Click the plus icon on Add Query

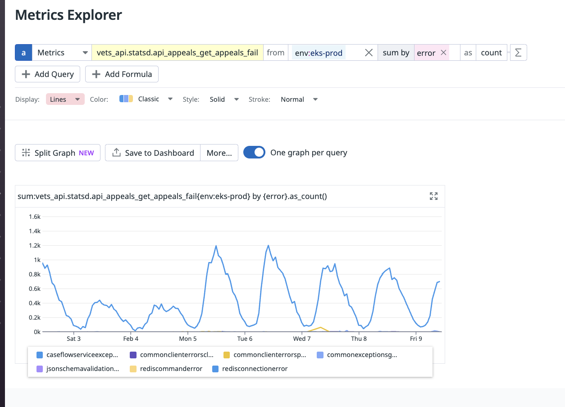[x=27, y=74]
